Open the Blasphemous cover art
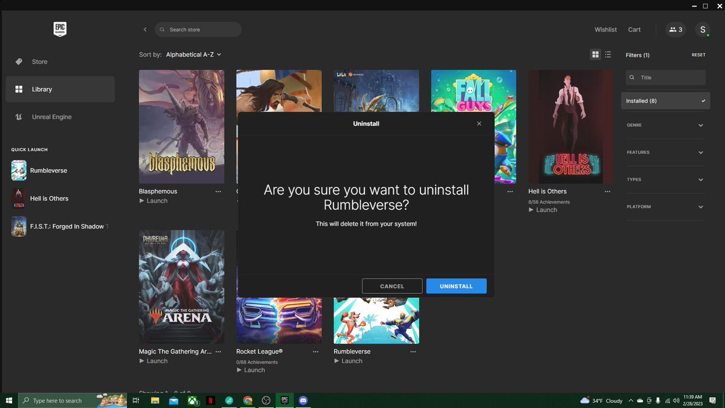This screenshot has width=725, height=408. tap(181, 126)
